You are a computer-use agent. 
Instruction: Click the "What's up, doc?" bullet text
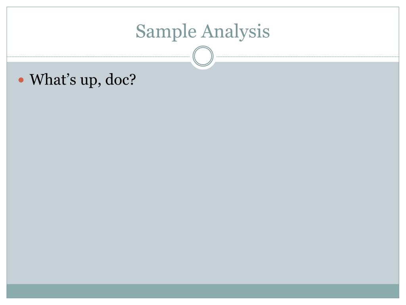click(x=82, y=80)
